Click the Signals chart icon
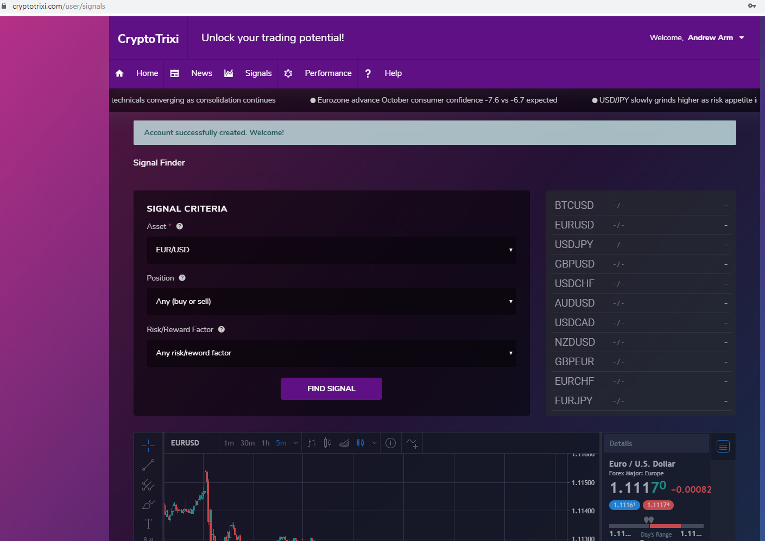Image resolution: width=765 pixels, height=541 pixels. pos(229,73)
